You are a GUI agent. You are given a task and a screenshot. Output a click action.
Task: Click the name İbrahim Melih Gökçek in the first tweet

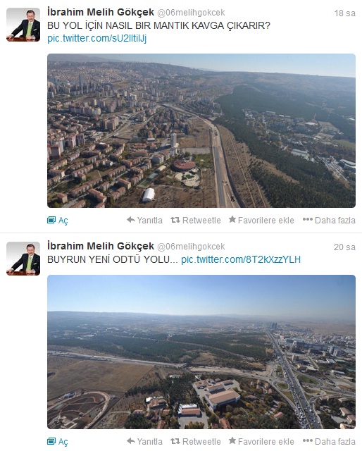click(x=101, y=13)
